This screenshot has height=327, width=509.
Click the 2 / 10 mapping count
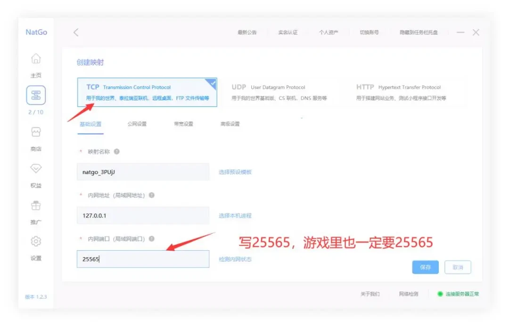(x=36, y=112)
